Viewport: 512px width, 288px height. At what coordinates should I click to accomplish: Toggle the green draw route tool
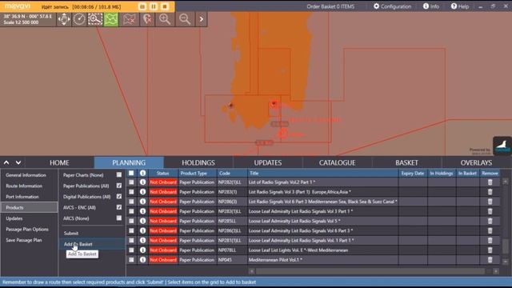[x=111, y=19]
